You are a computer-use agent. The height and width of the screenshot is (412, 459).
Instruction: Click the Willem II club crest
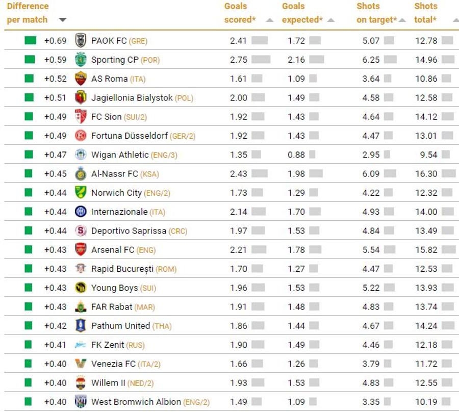81,383
